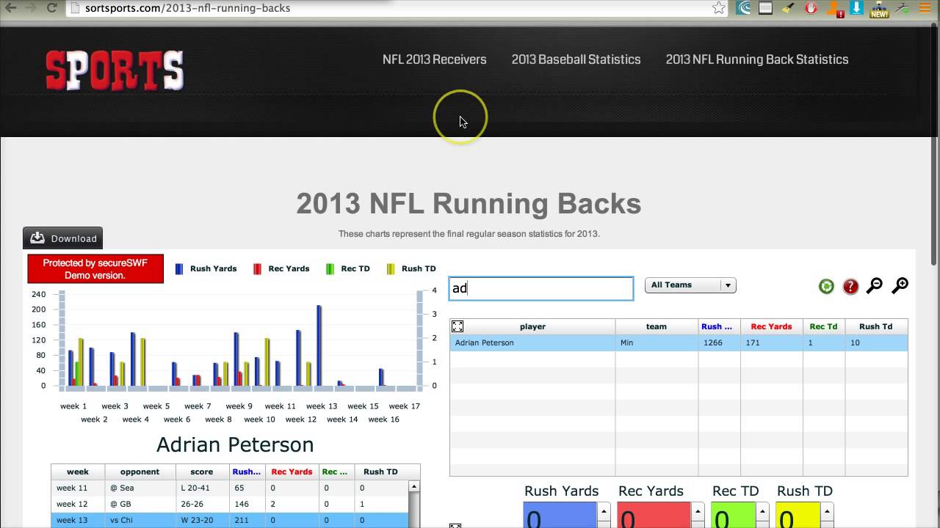940x528 pixels.
Task: Open the Chrome hamburger menu
Action: tap(925, 8)
